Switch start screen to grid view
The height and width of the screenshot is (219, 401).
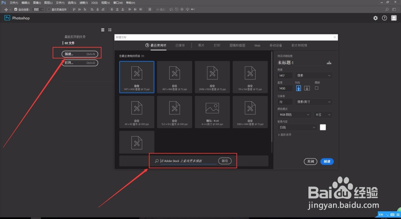(x=110, y=30)
